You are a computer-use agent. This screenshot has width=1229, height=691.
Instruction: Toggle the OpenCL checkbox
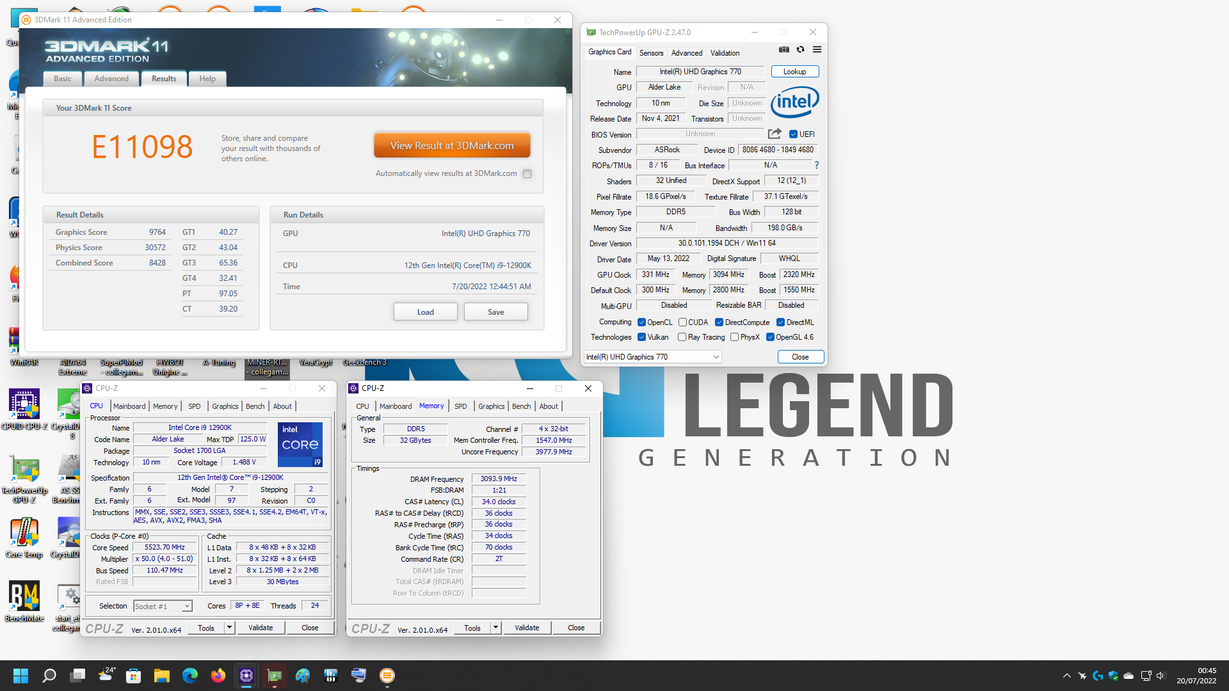(x=641, y=322)
